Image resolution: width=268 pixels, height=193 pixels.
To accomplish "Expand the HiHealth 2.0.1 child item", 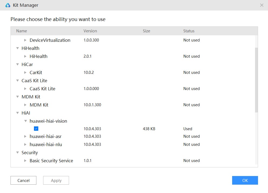I will pyautogui.click(x=25, y=56).
